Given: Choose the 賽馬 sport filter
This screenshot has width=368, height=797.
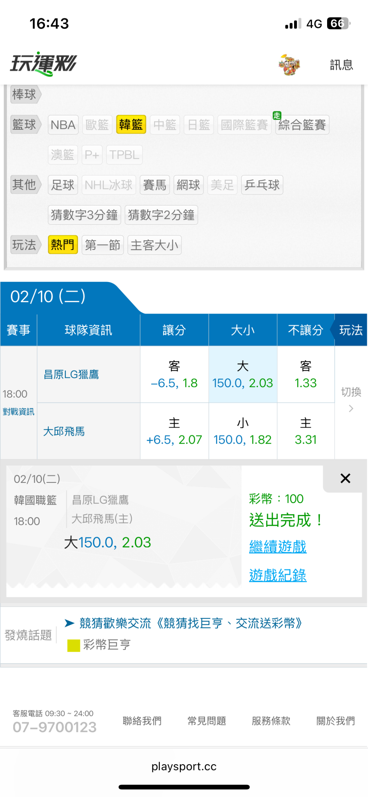Looking at the screenshot, I should point(155,185).
